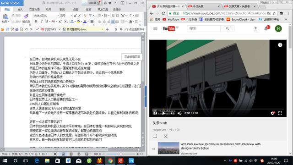293x165 pixels.
Task: Show more Chrome bookmarks chevron
Action: [x=286, y=19]
